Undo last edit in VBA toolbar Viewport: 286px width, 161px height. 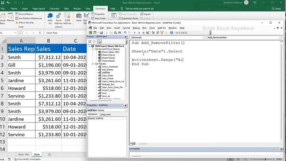(125, 33)
